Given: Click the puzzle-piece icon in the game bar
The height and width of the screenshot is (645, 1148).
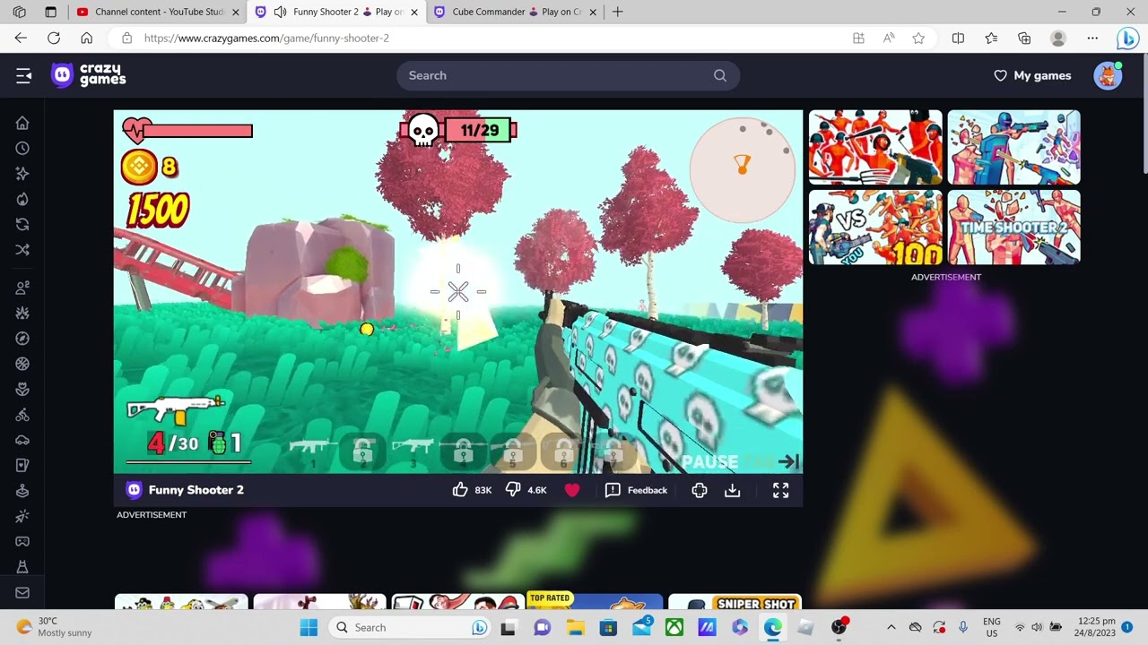Looking at the screenshot, I should (x=700, y=490).
